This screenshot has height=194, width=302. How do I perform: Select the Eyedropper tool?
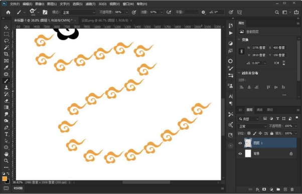pyautogui.click(x=6, y=68)
